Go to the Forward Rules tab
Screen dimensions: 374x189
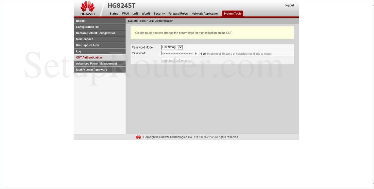[x=178, y=14]
